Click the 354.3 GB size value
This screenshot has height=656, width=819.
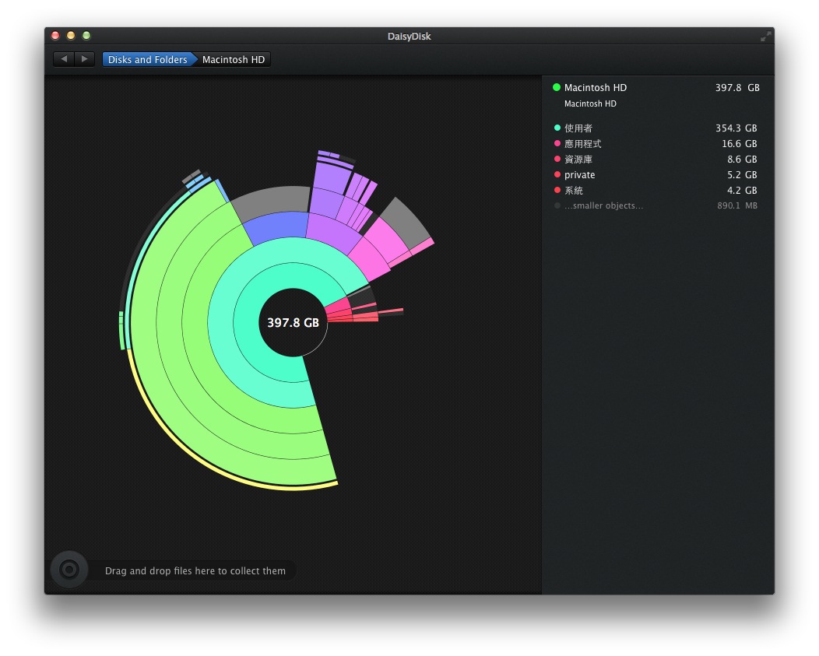(736, 128)
